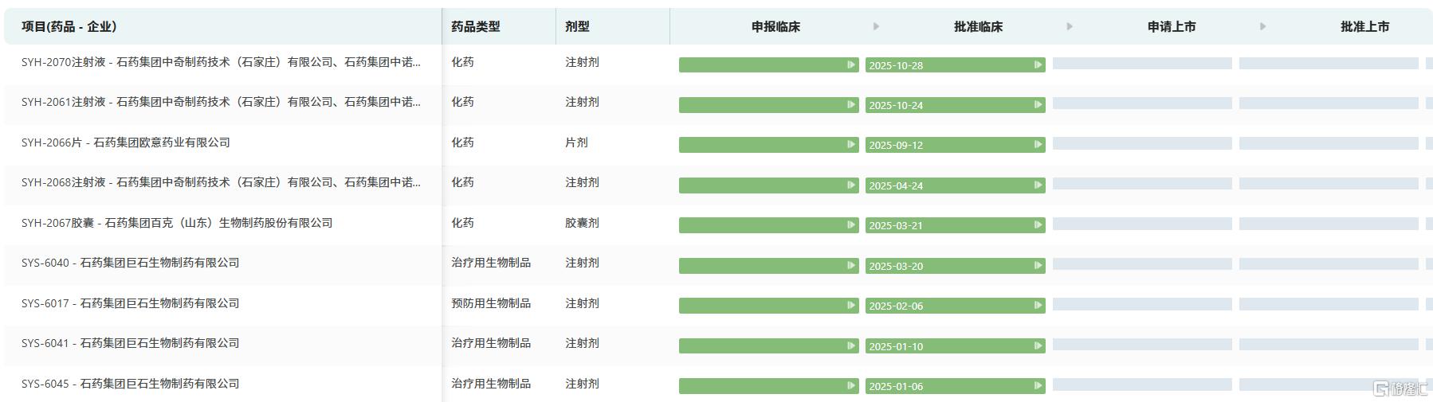Viewport: 1433px width, 402px height.
Task: Click arrow icon on 2025-03-20 bar
Action: click(1038, 265)
